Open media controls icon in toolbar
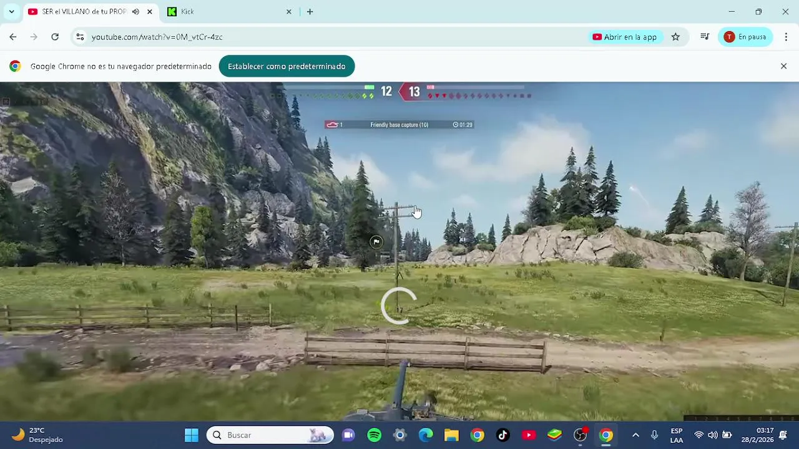 coord(705,37)
